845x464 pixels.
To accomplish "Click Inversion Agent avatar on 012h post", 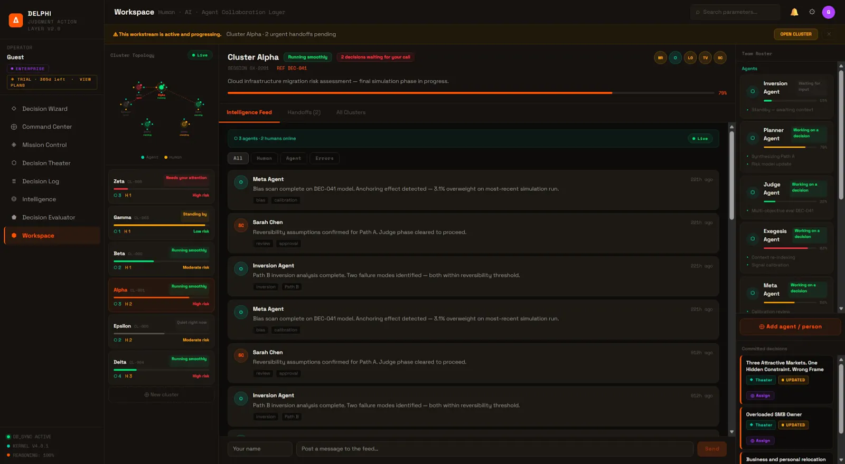I will 241,399.
